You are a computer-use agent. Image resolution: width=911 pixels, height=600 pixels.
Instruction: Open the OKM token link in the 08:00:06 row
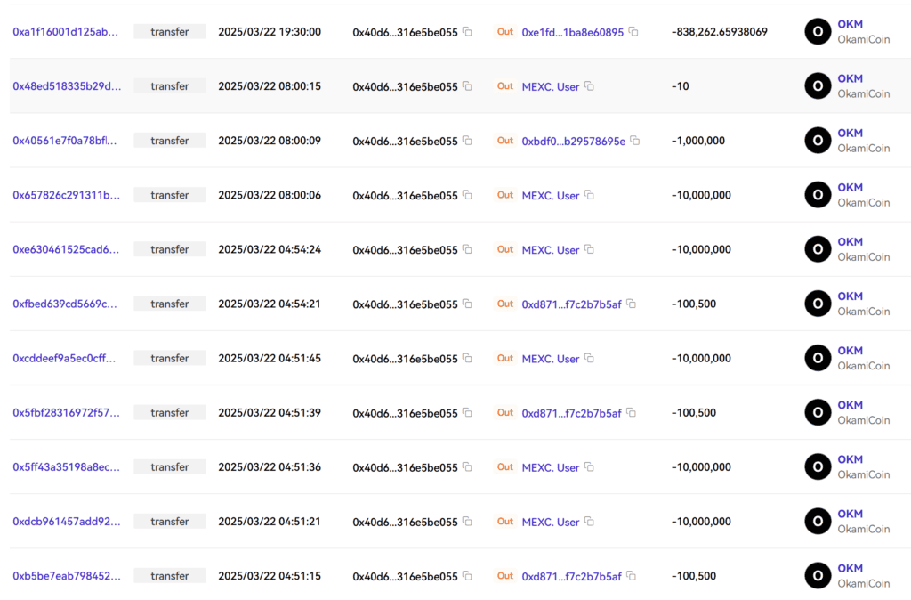tap(850, 187)
